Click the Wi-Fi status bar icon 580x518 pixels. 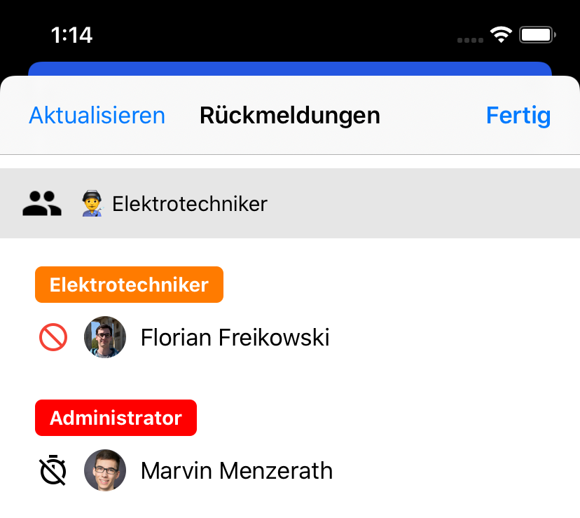click(x=501, y=35)
